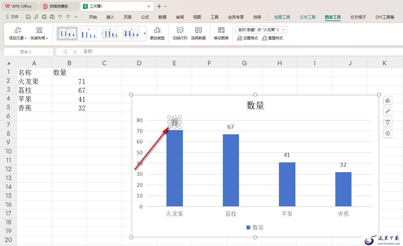Screen dimensions: 403x246
Task: Open the 方方格子 ribbon tab
Action: click(x=358, y=17)
